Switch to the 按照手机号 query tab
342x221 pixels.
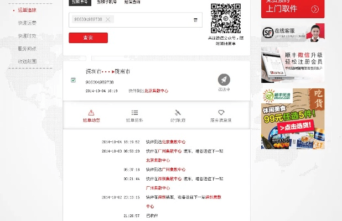107,2
